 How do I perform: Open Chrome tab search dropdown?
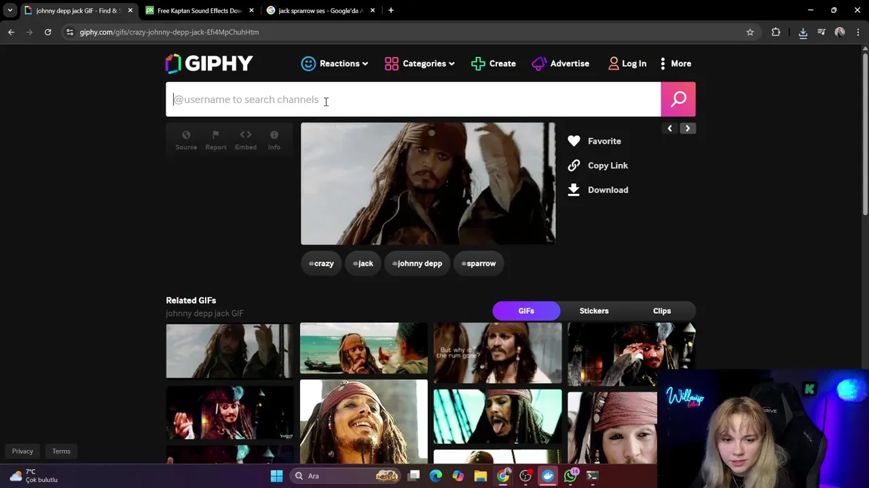10,10
